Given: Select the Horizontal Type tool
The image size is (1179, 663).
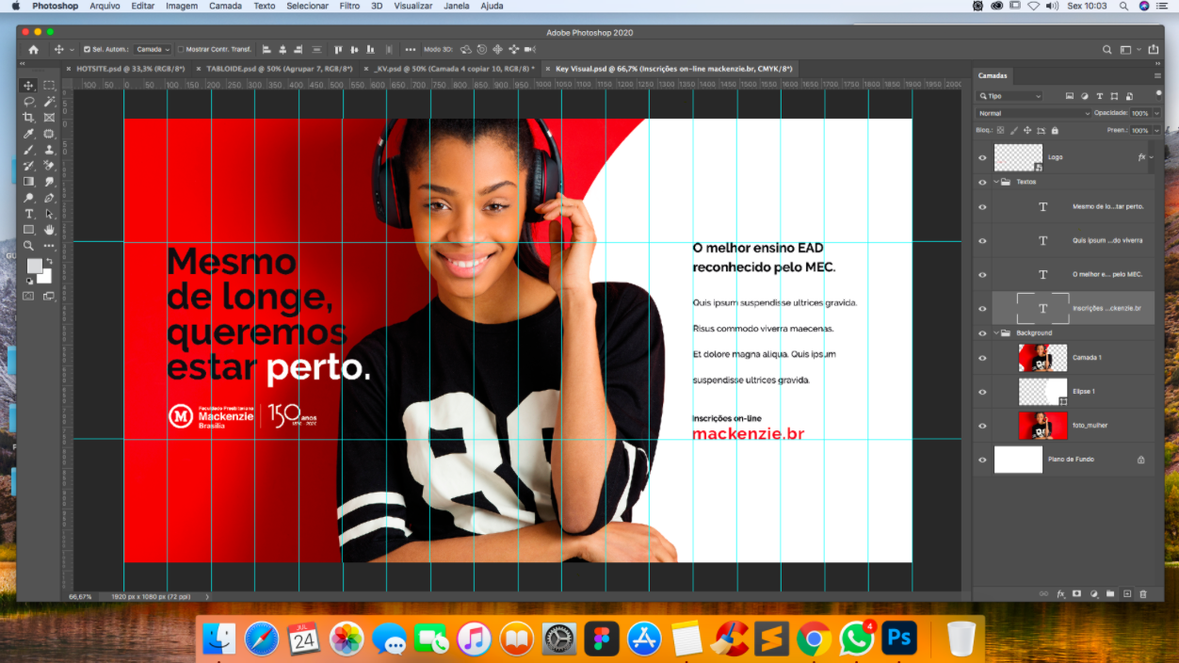Looking at the screenshot, I should (28, 214).
